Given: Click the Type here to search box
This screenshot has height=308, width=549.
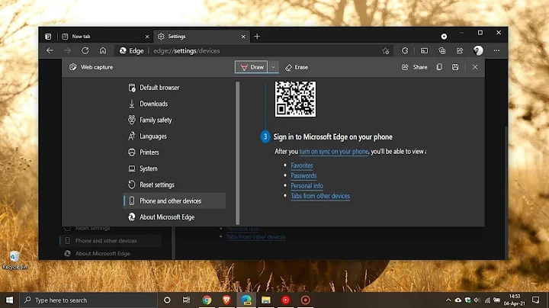Looking at the screenshot, I should 88,300.
